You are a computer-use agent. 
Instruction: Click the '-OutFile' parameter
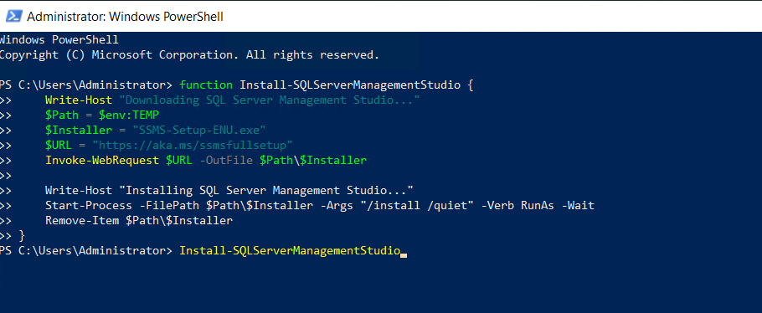(226, 161)
